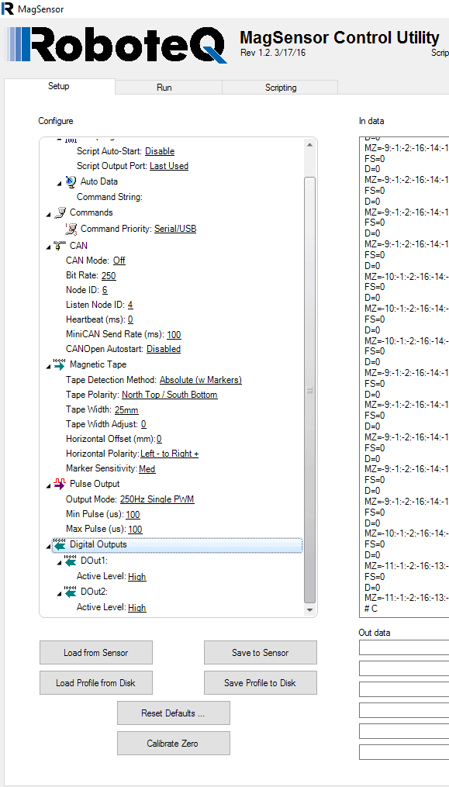Click the Configure tree scroll-down arrow
The height and width of the screenshot is (787, 449).
click(309, 609)
